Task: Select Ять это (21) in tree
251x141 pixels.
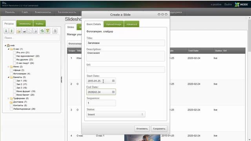Action: pos(23,52)
